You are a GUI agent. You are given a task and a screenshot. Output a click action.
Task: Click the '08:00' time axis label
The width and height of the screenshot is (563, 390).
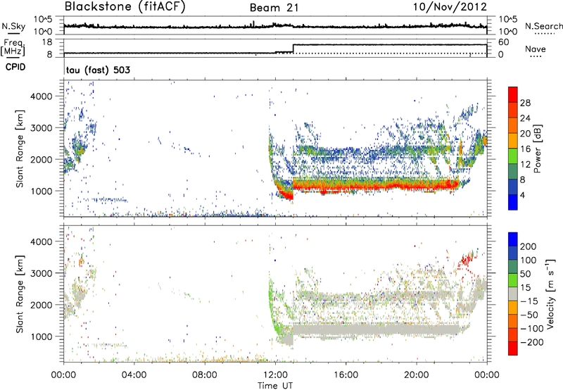(205, 375)
